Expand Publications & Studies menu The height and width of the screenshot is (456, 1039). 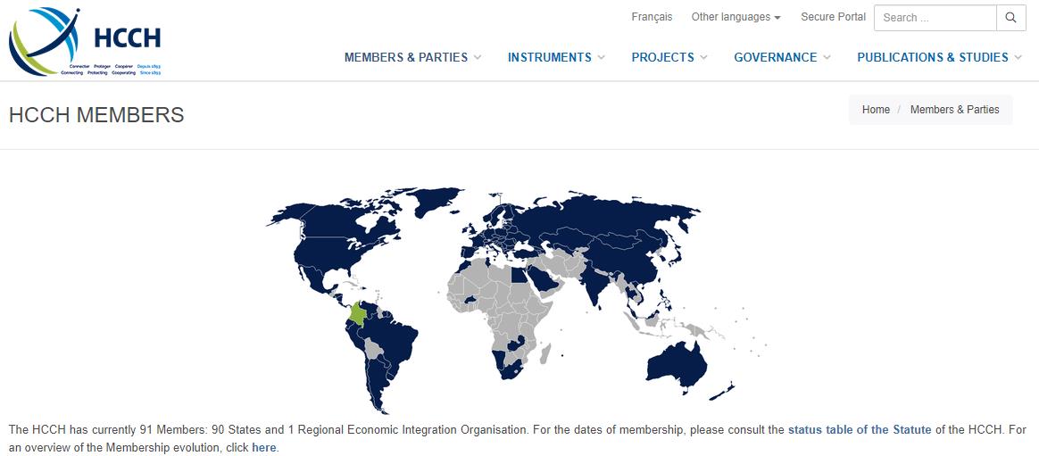tap(940, 57)
